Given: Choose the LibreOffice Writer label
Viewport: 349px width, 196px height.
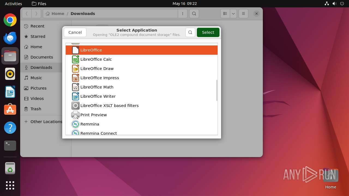Looking at the screenshot, I should (98, 96).
